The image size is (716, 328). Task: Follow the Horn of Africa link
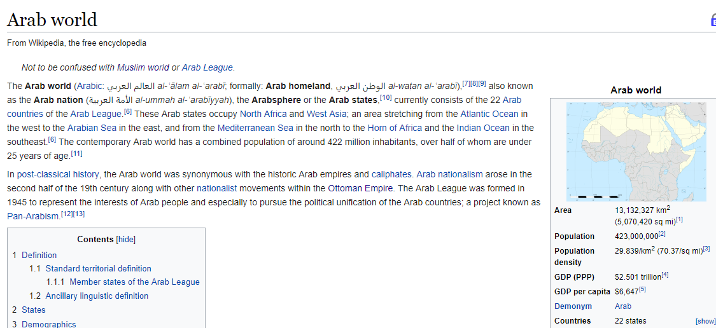[395, 128]
